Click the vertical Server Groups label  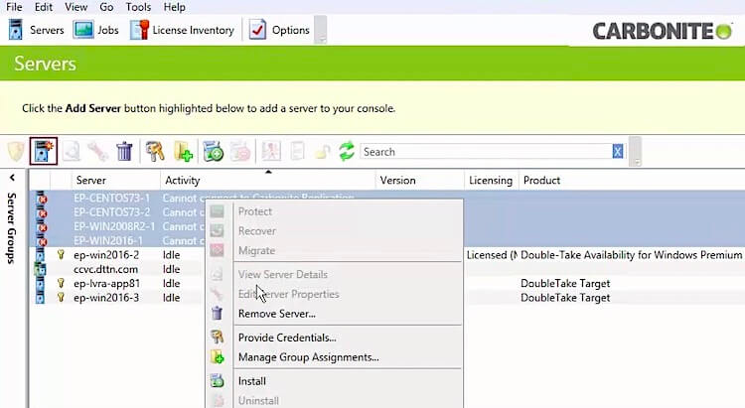pyautogui.click(x=11, y=228)
